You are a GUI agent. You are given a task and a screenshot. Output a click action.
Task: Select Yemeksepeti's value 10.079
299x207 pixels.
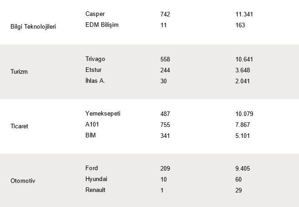244,114
